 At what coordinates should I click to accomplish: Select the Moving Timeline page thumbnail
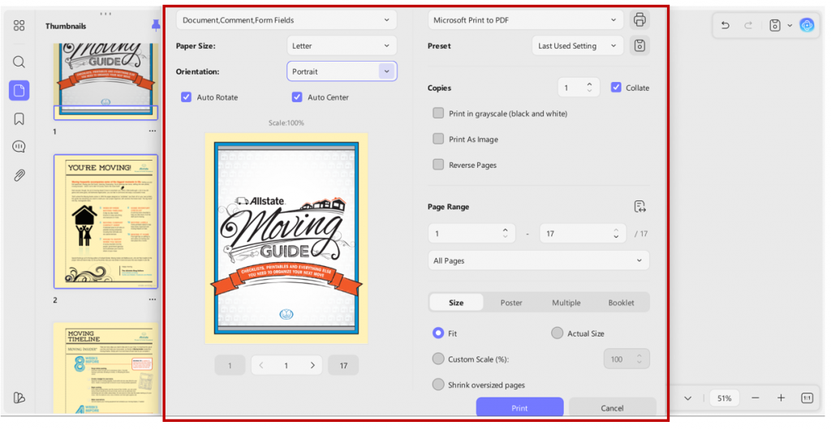point(105,368)
